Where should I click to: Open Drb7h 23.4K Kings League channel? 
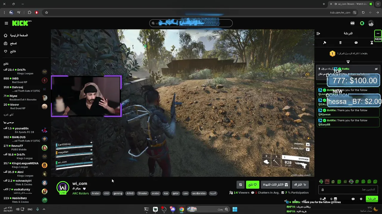click(x=25, y=72)
